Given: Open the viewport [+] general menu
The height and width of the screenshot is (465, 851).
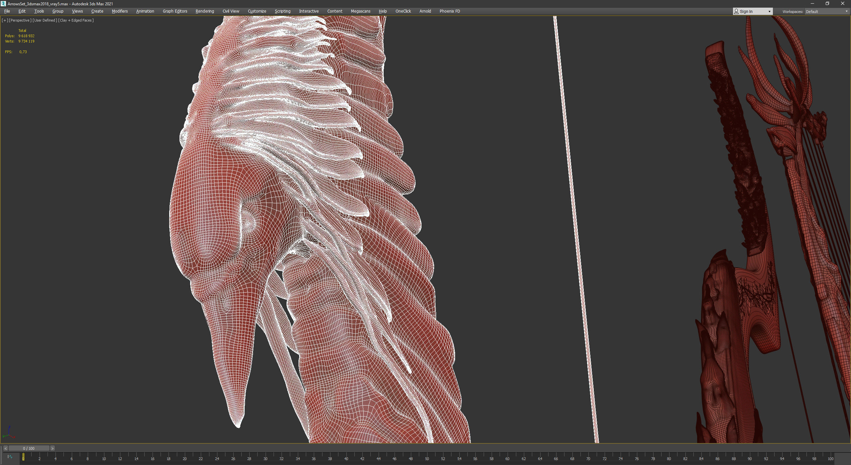Looking at the screenshot, I should tap(5, 20).
